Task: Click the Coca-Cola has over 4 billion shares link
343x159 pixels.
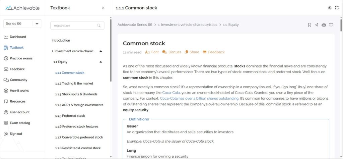Action: click(x=199, y=98)
